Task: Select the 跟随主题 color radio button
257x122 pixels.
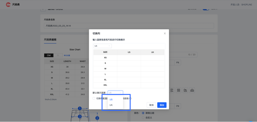Action: (143, 113)
